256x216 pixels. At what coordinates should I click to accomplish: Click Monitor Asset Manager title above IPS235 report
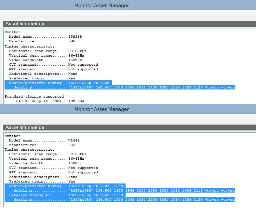(101, 6)
